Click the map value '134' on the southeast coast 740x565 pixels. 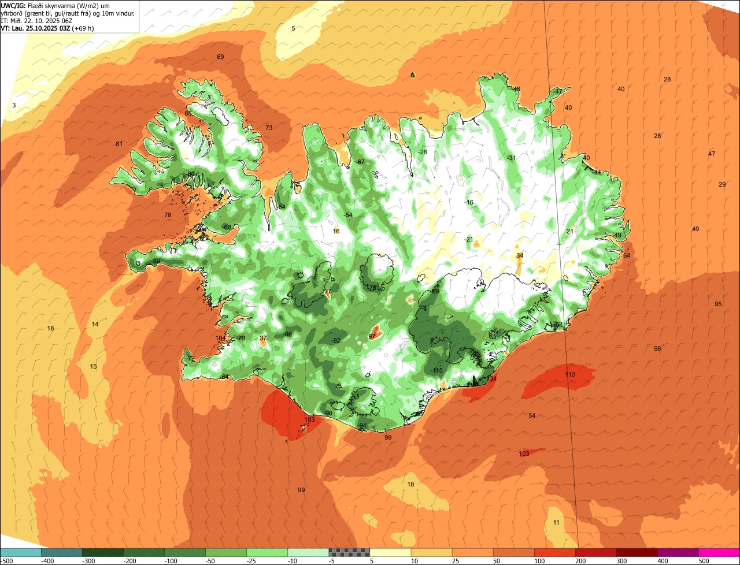point(491,378)
